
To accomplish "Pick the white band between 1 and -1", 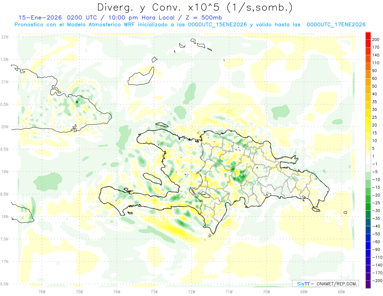I will [x=368, y=160].
